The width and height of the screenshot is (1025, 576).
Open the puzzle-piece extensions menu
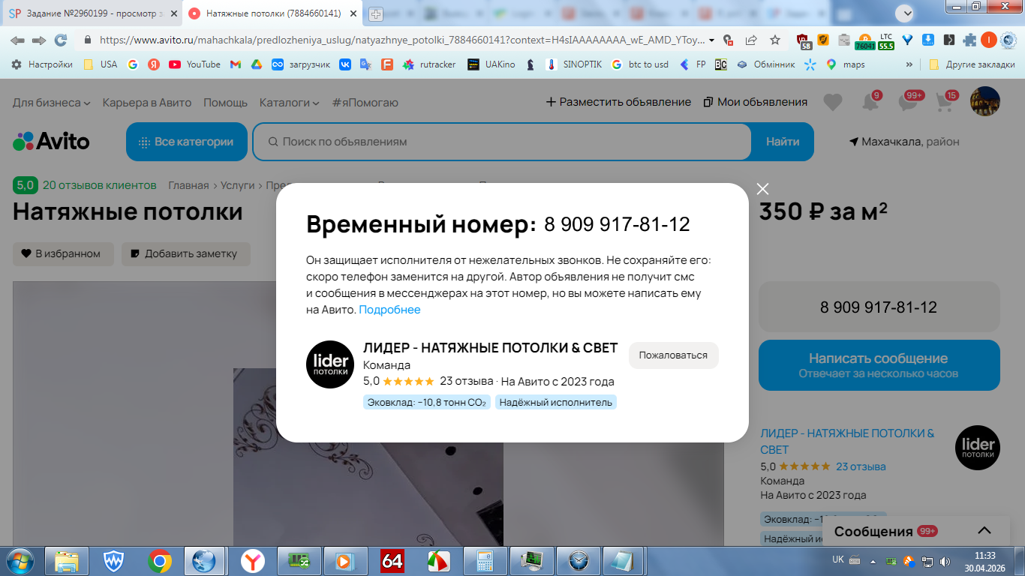pos(969,40)
